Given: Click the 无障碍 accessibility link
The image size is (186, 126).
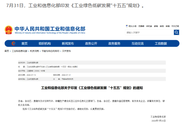Looking at the screenshot, I should coord(141,26).
